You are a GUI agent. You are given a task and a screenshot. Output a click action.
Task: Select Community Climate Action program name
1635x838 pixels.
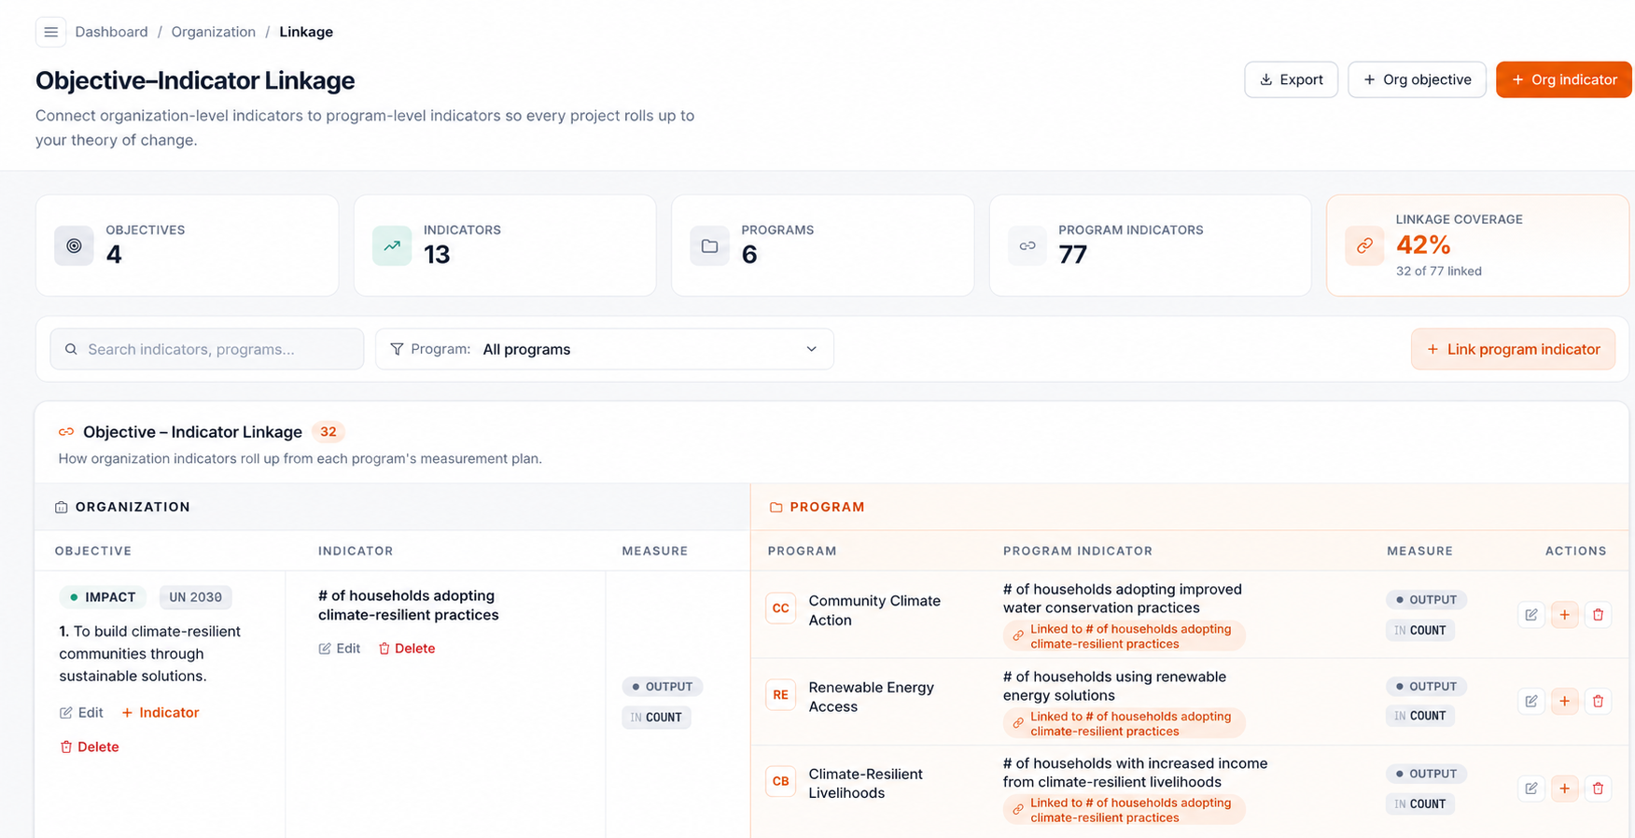pyautogui.click(x=874, y=610)
